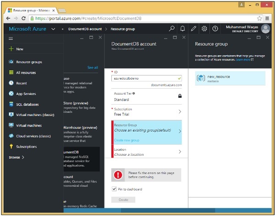Screen dimensions: 275x217
Task: Click the smiley feedback icon
Action: (x=215, y=29)
